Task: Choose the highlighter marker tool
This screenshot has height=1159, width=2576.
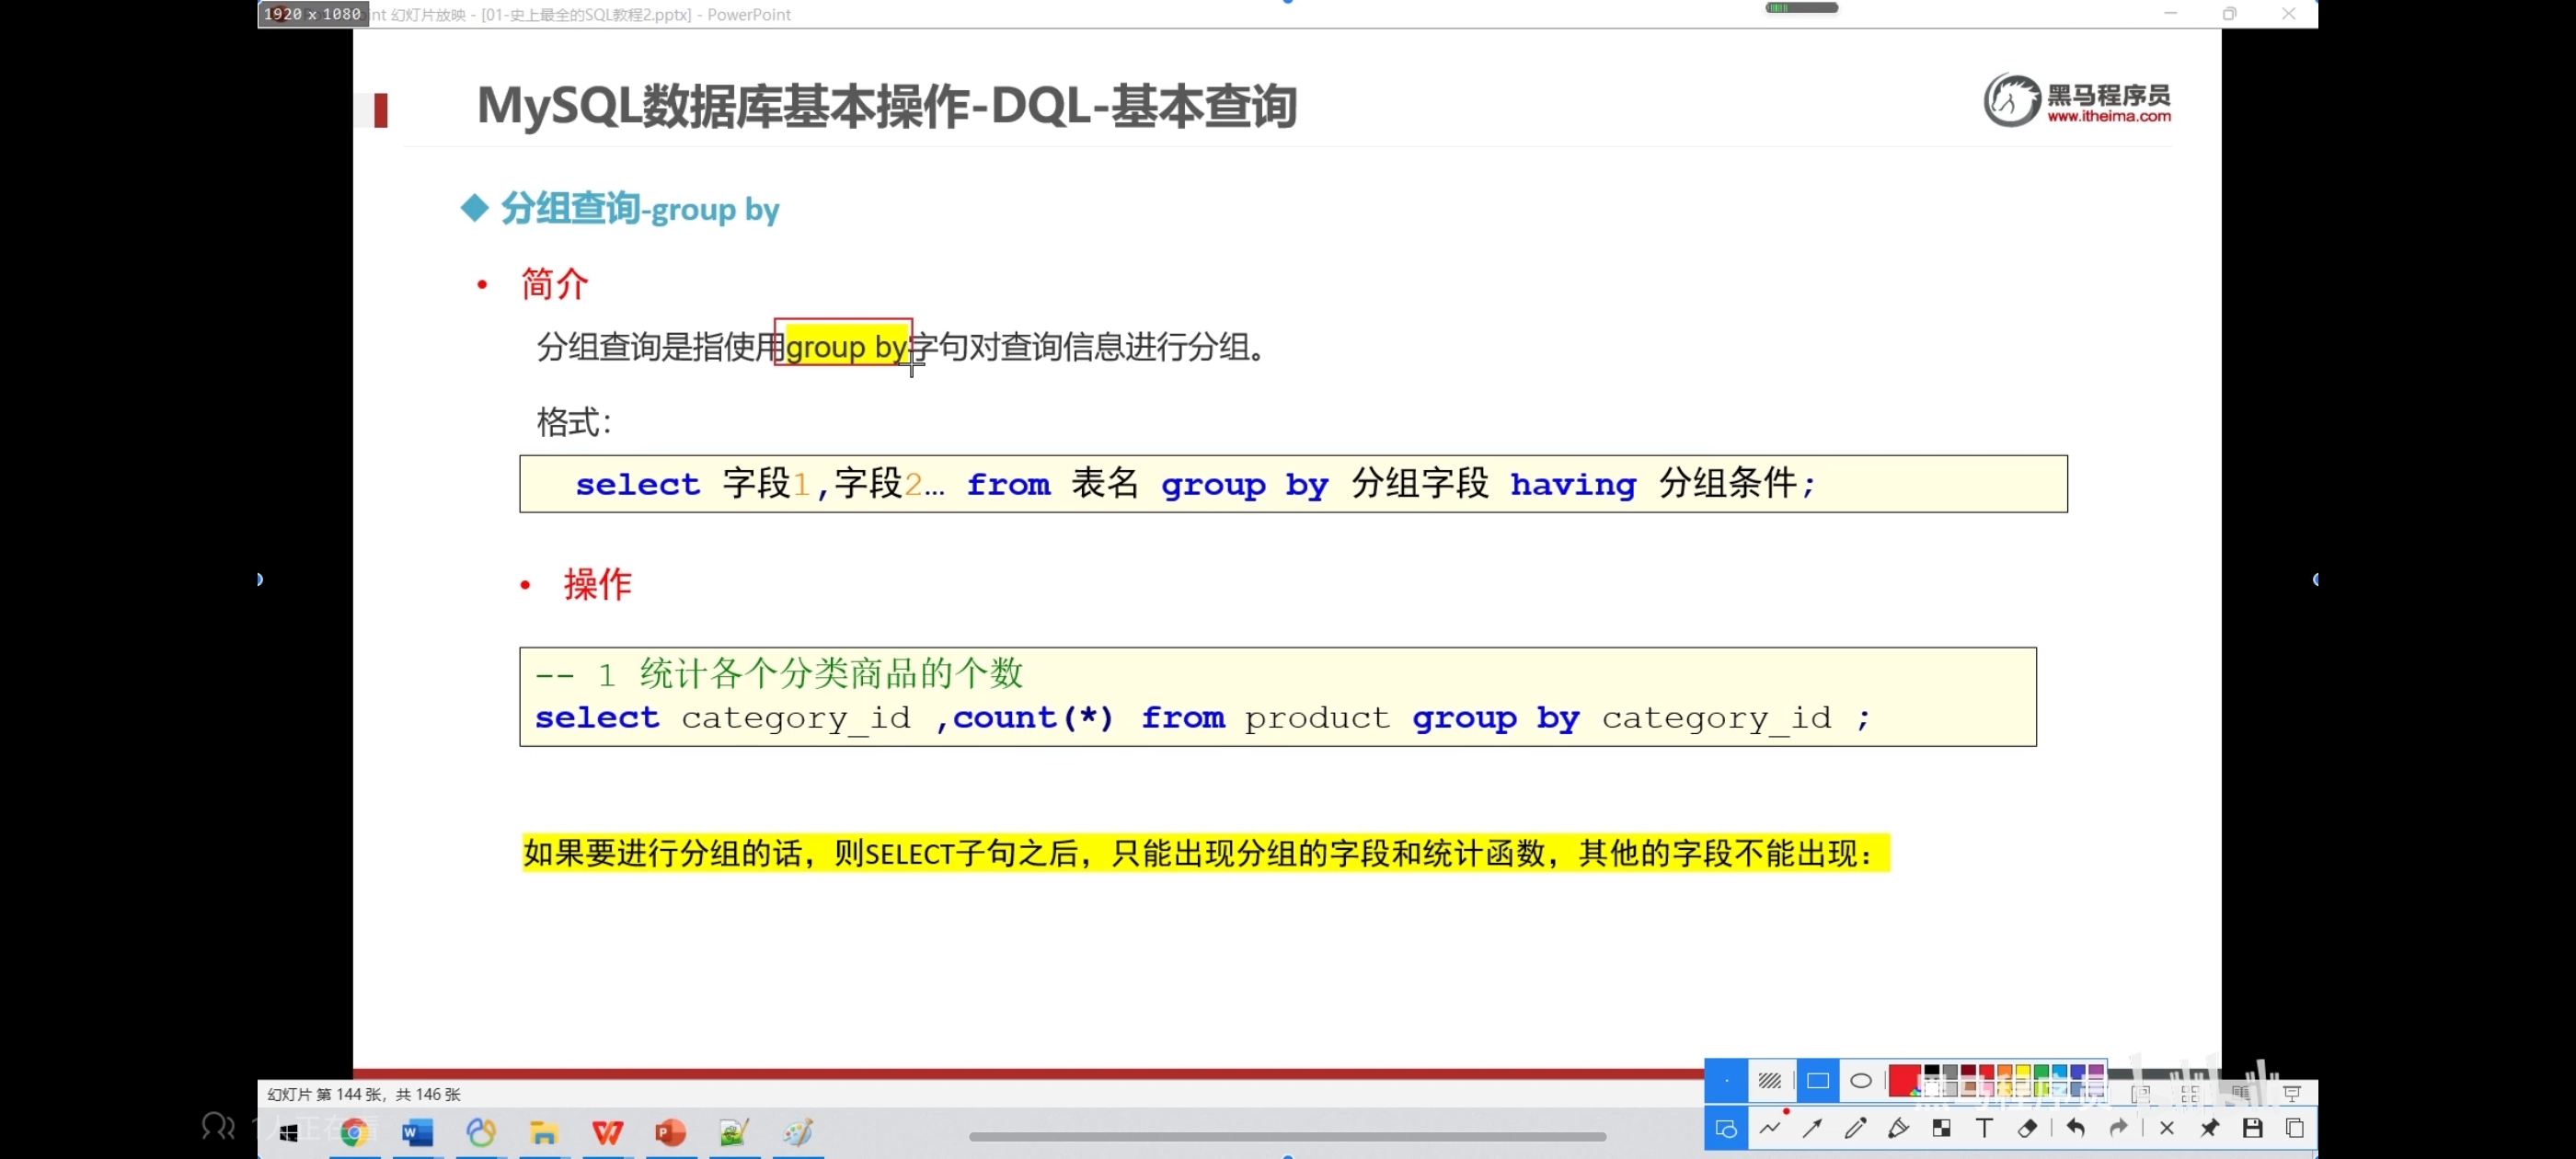Action: 1898,1128
